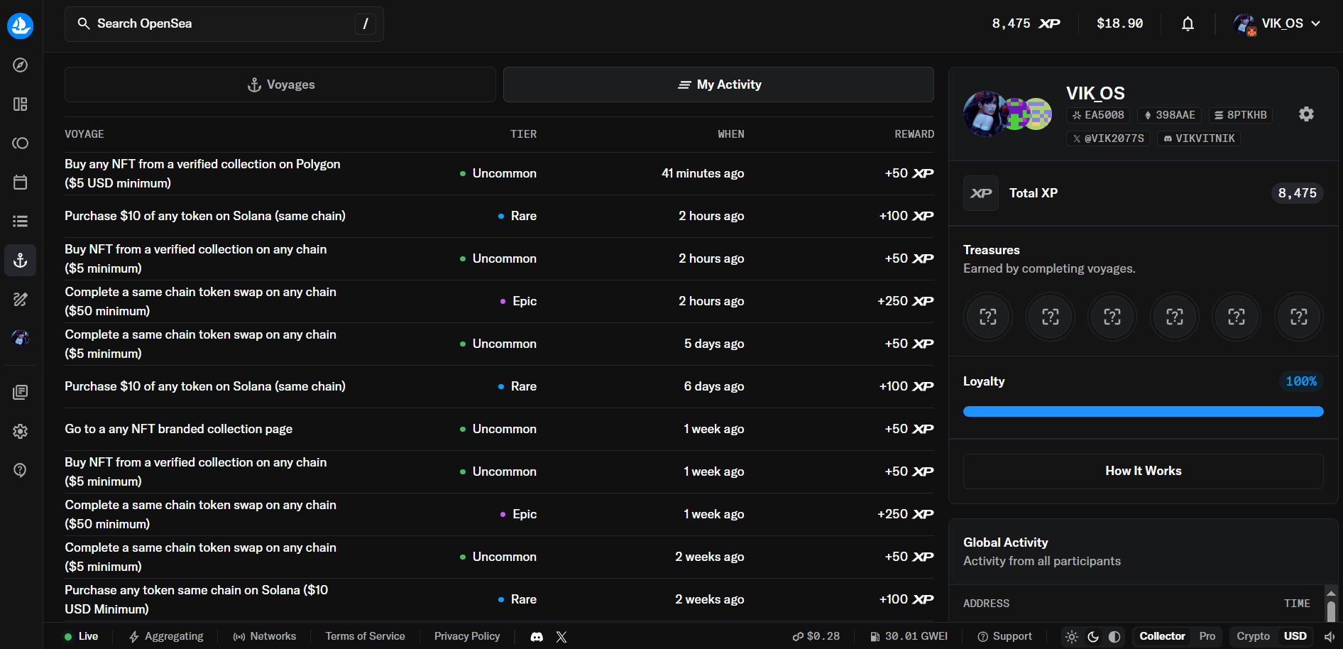Click the Aggregating status item
1343x649 pixels.
tap(166, 636)
